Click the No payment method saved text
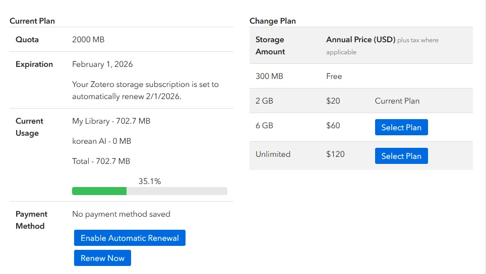Image resolution: width=486 pixels, height=274 pixels. coord(121,214)
